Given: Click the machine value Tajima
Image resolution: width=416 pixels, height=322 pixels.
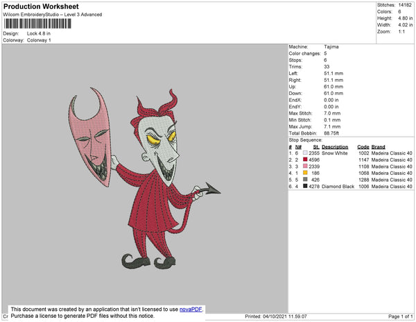Looking at the screenshot, I should coord(331,46).
